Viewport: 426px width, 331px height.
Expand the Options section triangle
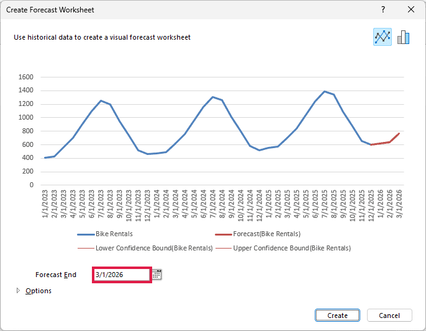coord(18,291)
